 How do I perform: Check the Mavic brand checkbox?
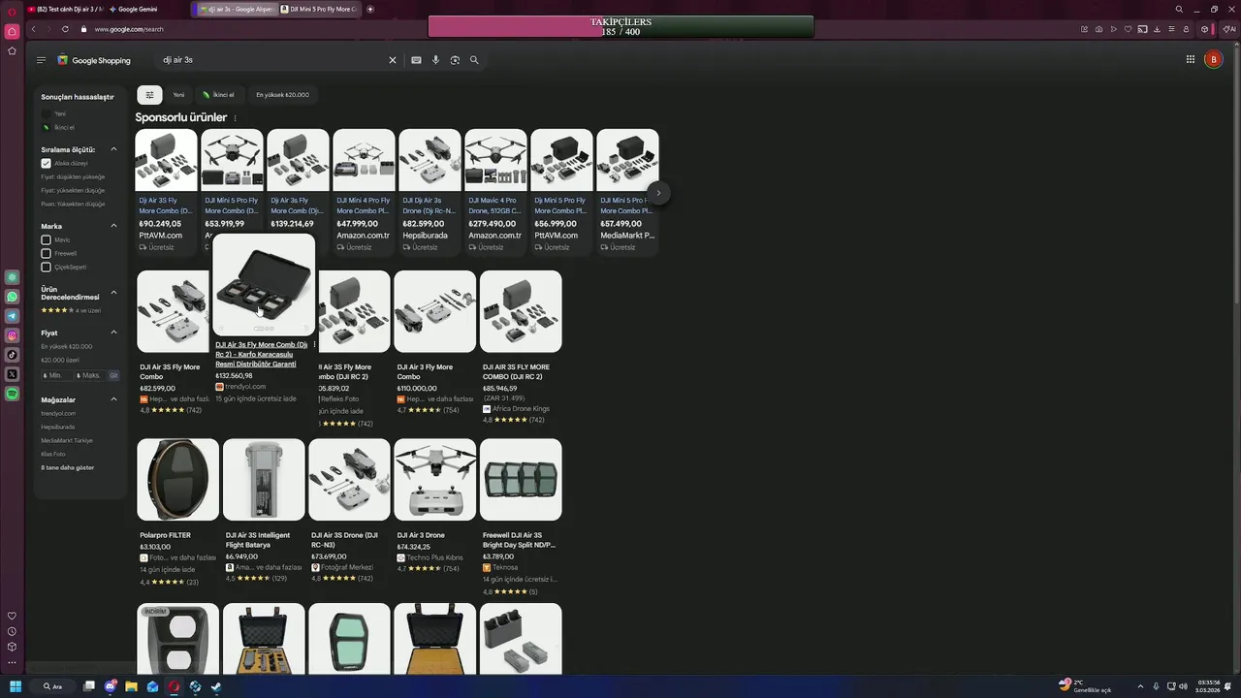click(46, 239)
